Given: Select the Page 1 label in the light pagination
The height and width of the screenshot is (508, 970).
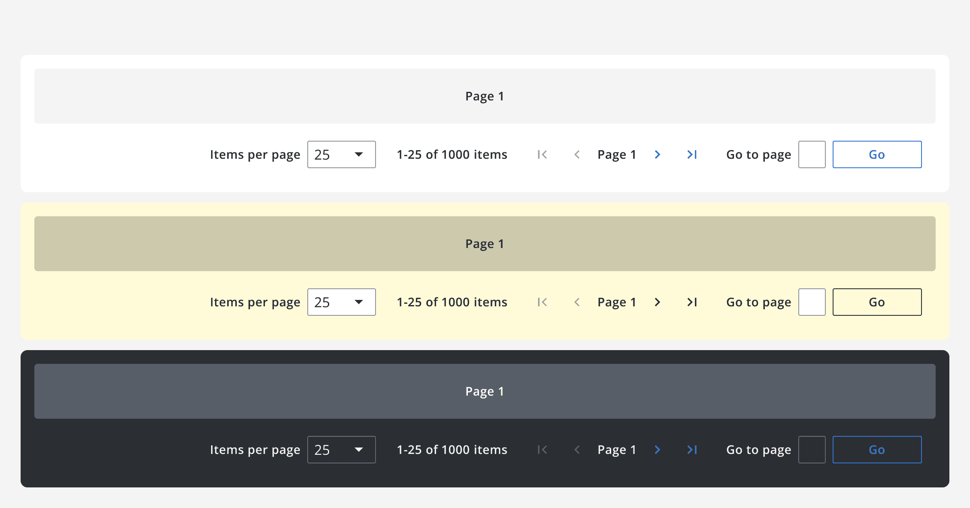Looking at the screenshot, I should 616,154.
